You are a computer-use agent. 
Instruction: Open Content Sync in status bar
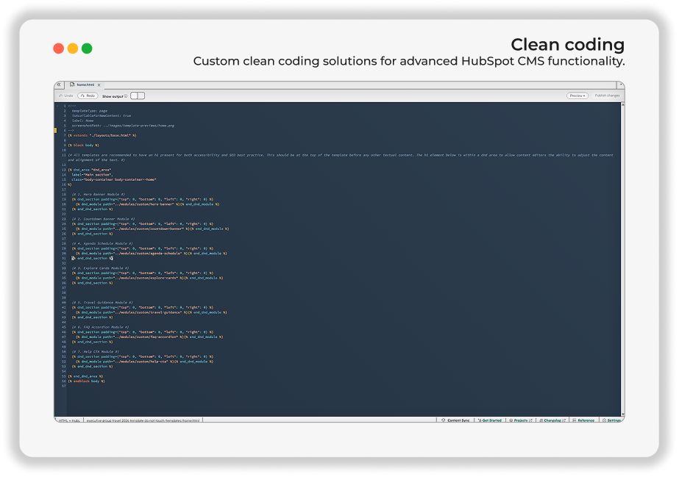[455, 420]
